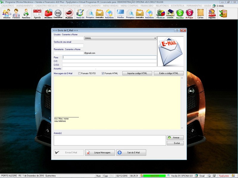The image size is (238, 178).
Task: Focus the Remetente name field
Action: 68,53
